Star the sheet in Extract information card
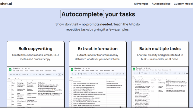Image resolution: width=193 pixels, height=108 pixels. click(x=84, y=68)
